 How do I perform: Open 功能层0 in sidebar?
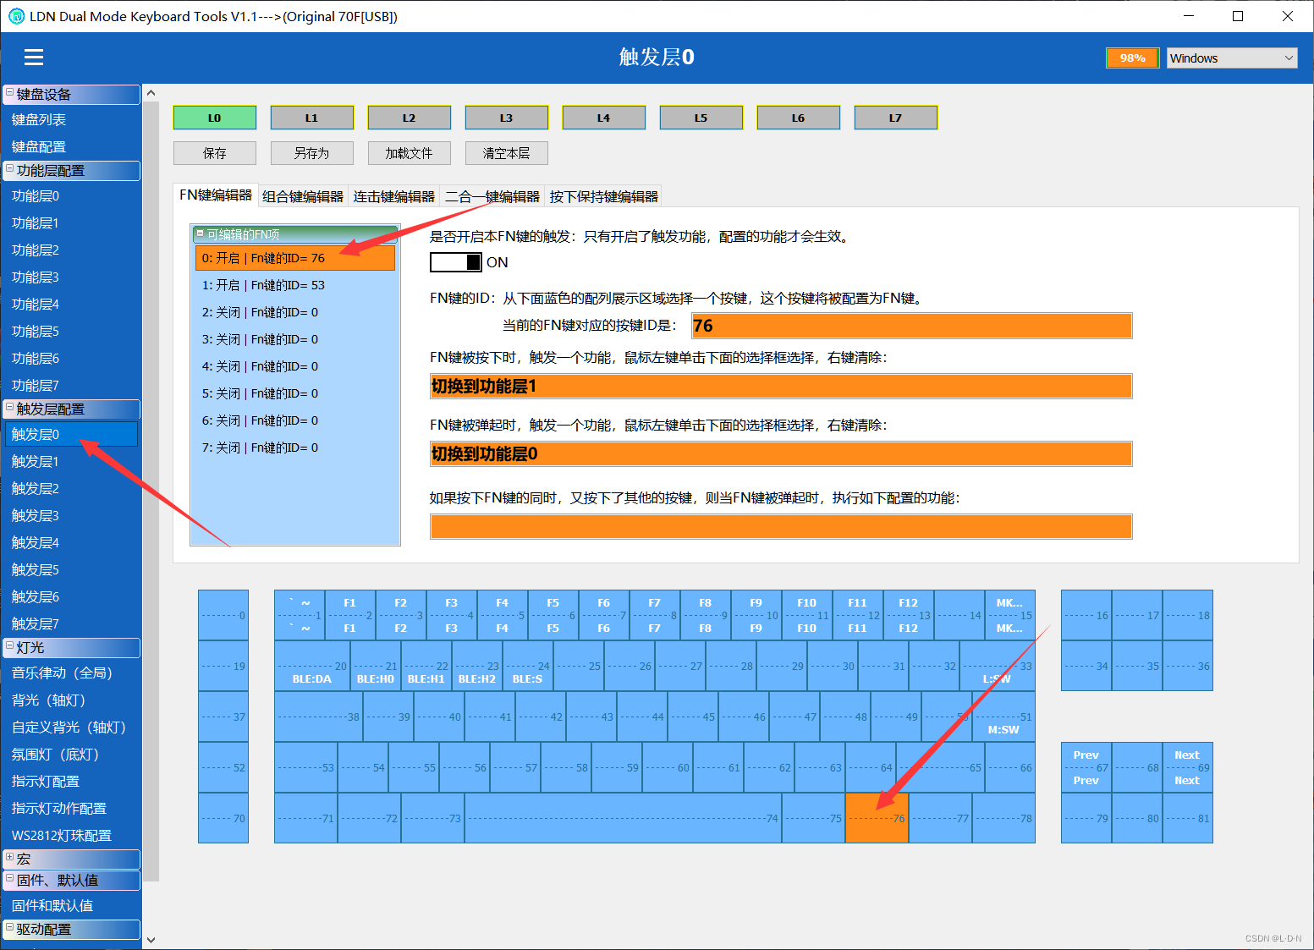click(x=71, y=196)
